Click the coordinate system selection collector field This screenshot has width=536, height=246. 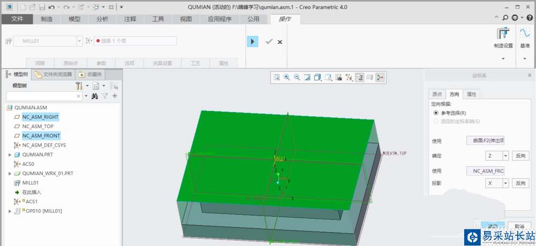tap(136, 41)
